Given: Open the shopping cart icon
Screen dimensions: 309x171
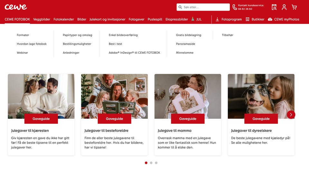Looking at the screenshot, I should (x=294, y=7).
